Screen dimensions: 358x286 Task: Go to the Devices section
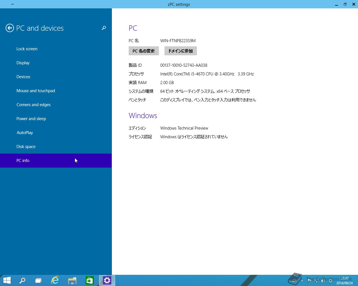[x=56, y=77]
